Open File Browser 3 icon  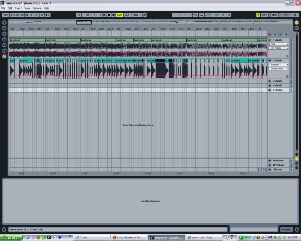click(4, 51)
